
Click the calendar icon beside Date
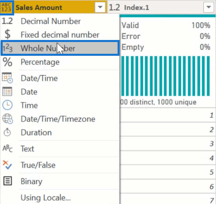[7, 91]
